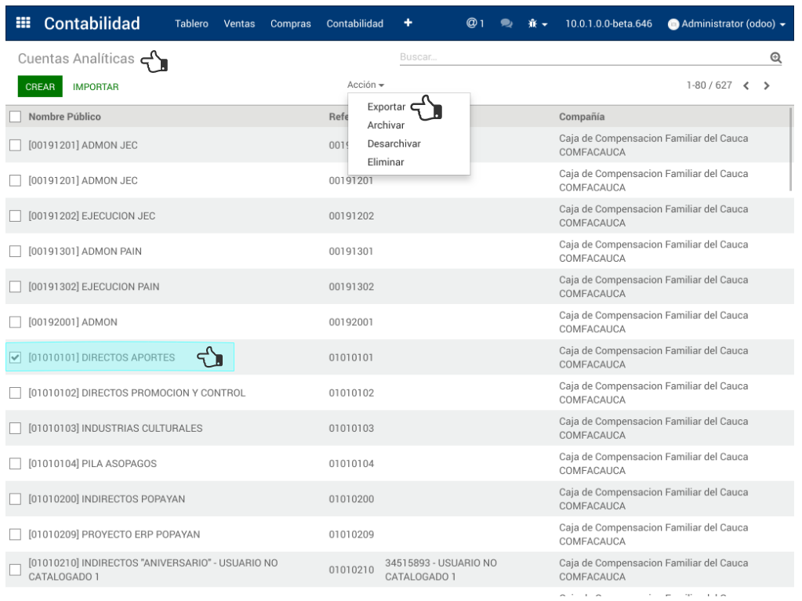Click the search magnifier icon
Image resolution: width=802 pixels, height=601 pixels.
click(x=775, y=58)
